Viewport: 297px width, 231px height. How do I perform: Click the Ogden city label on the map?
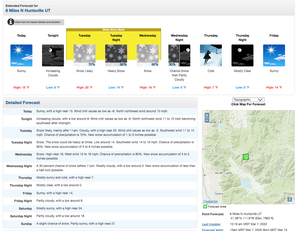click(219, 194)
